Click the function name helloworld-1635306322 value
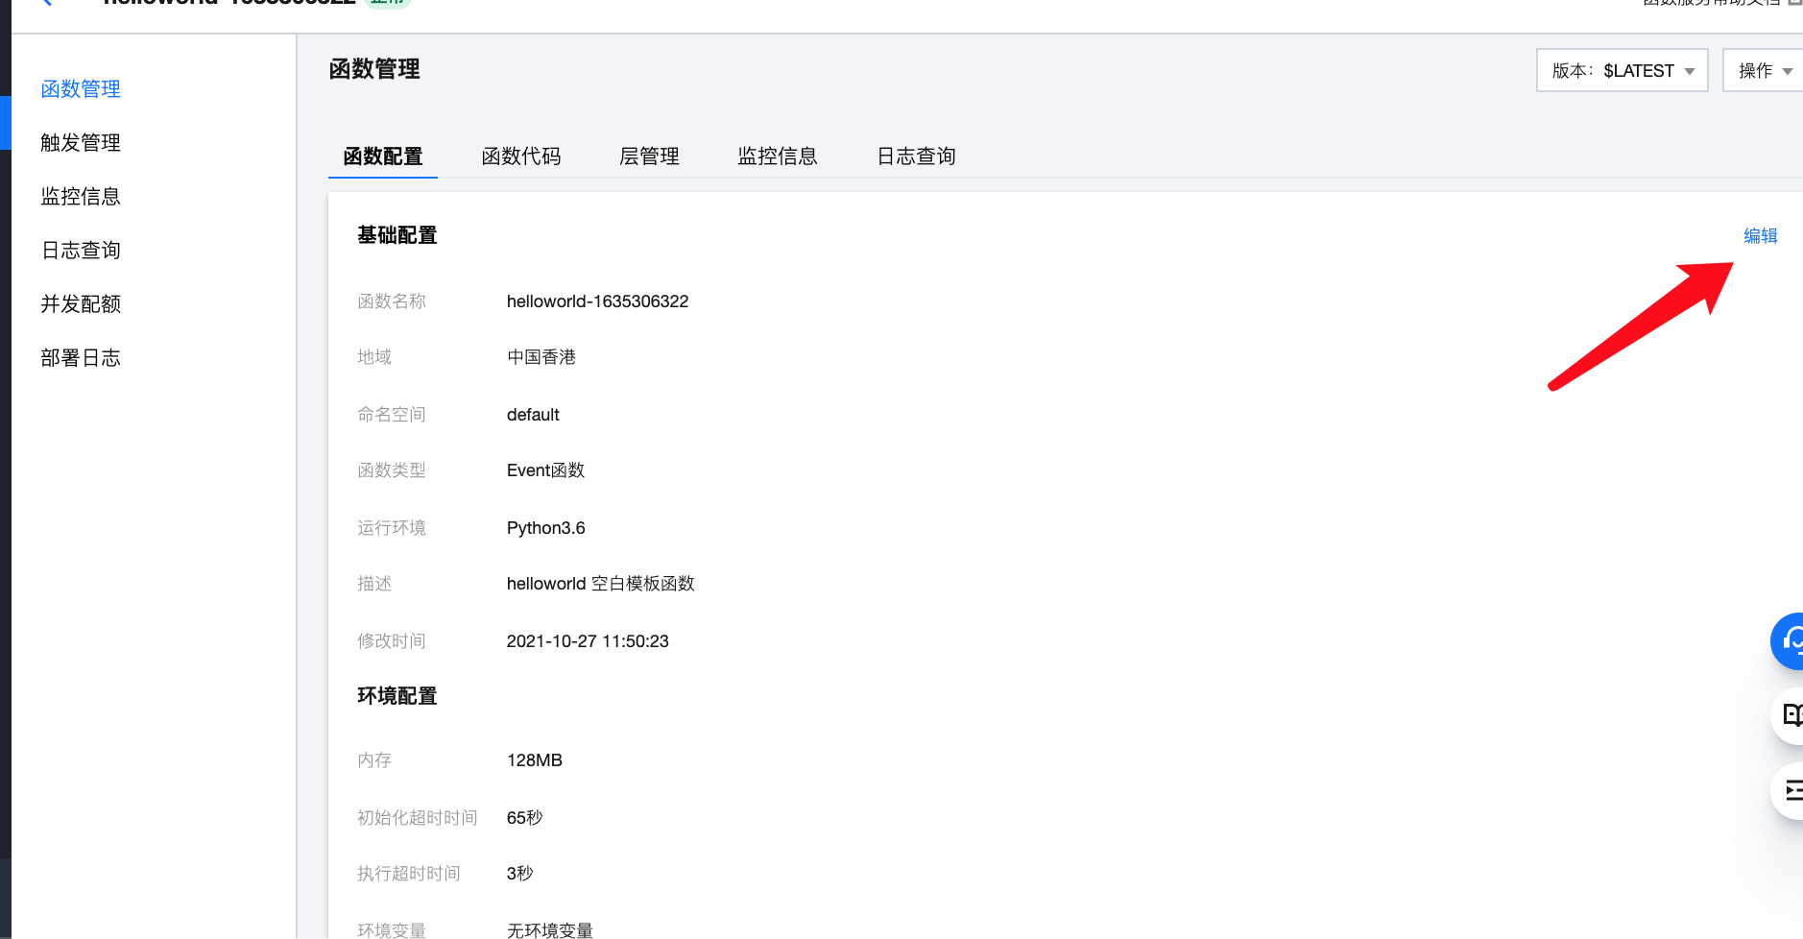The width and height of the screenshot is (1803, 939). point(597,301)
